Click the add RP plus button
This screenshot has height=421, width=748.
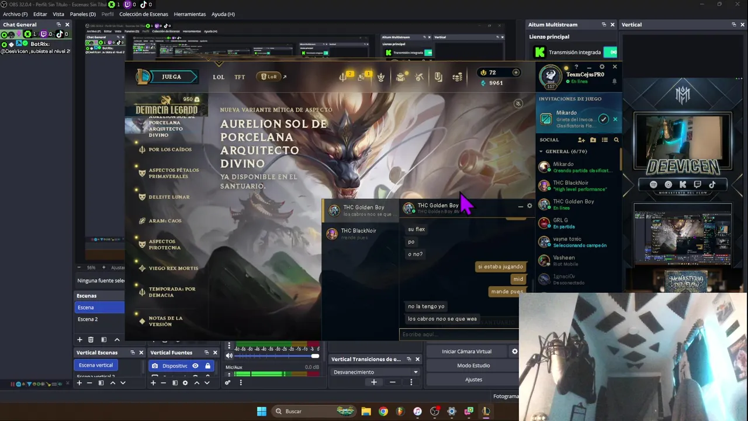[x=515, y=73]
